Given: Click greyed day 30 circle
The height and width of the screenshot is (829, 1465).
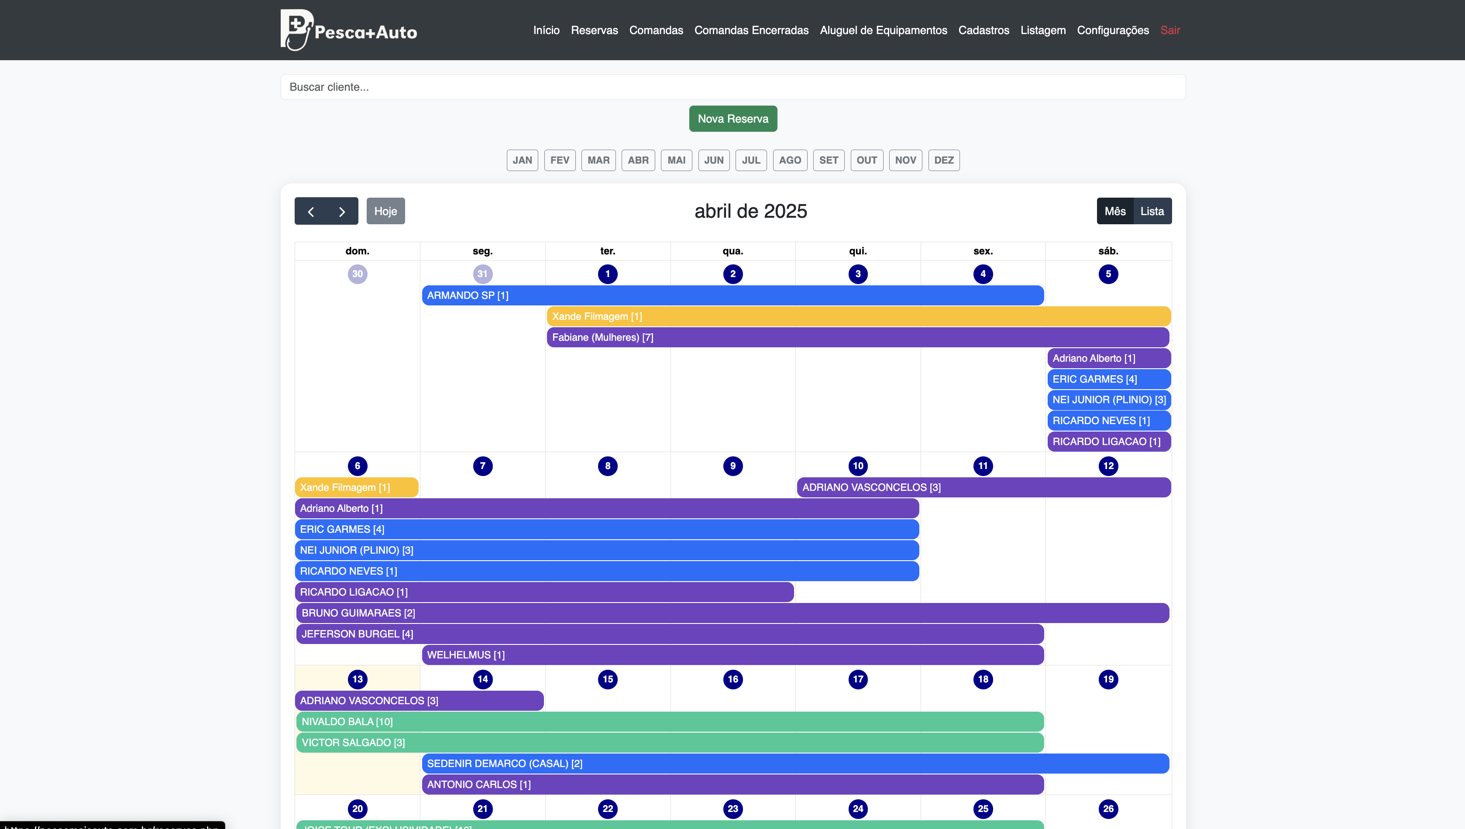Looking at the screenshot, I should [x=357, y=274].
